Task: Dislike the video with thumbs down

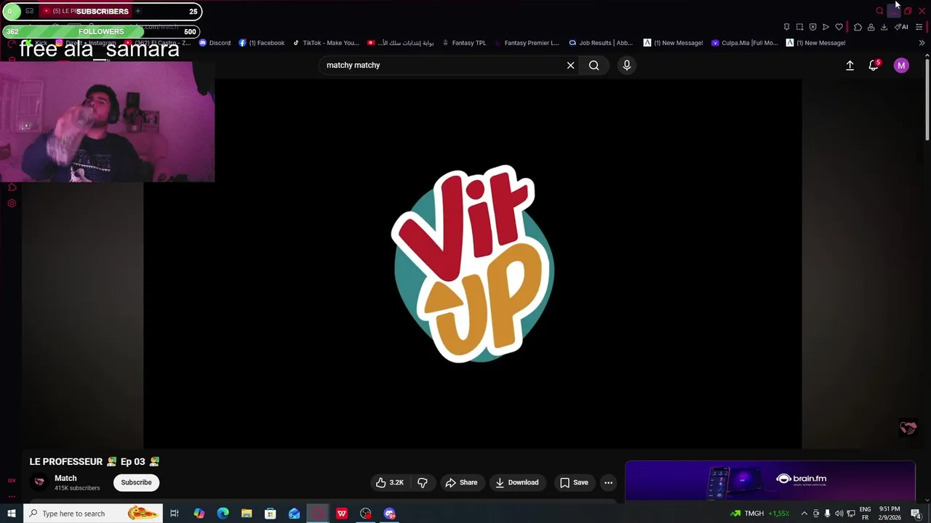Action: (423, 482)
